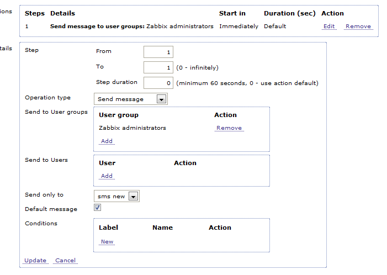387x275 pixels.
Task: Click the Default message label
Action: 51,209
